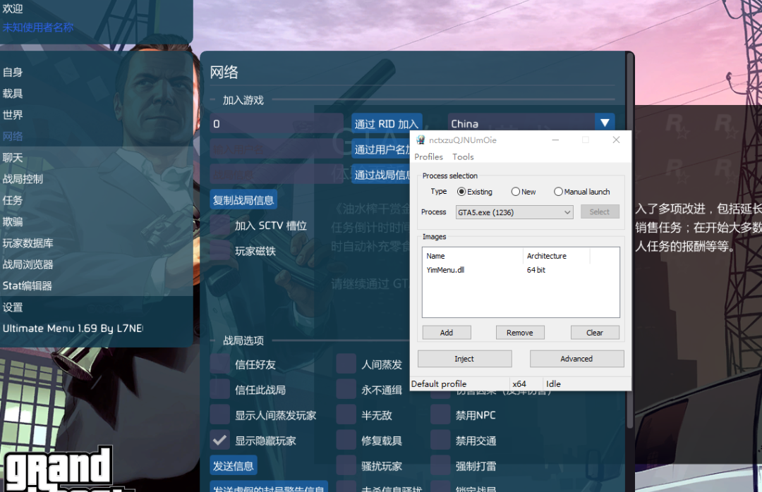Viewport: 762px width, 492px height.
Task: Toggle 半无敌 checkbox
Action: click(346, 415)
